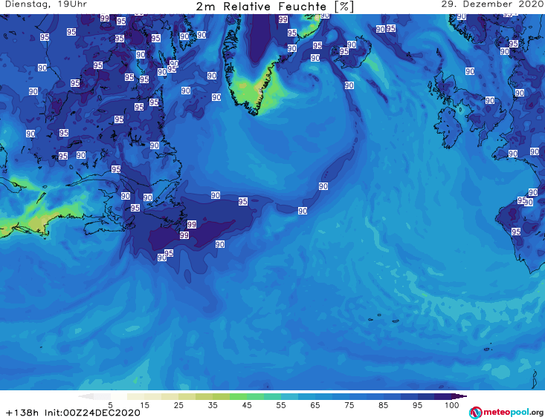Click the '29. Dezember 2020' date label

coord(492,4)
